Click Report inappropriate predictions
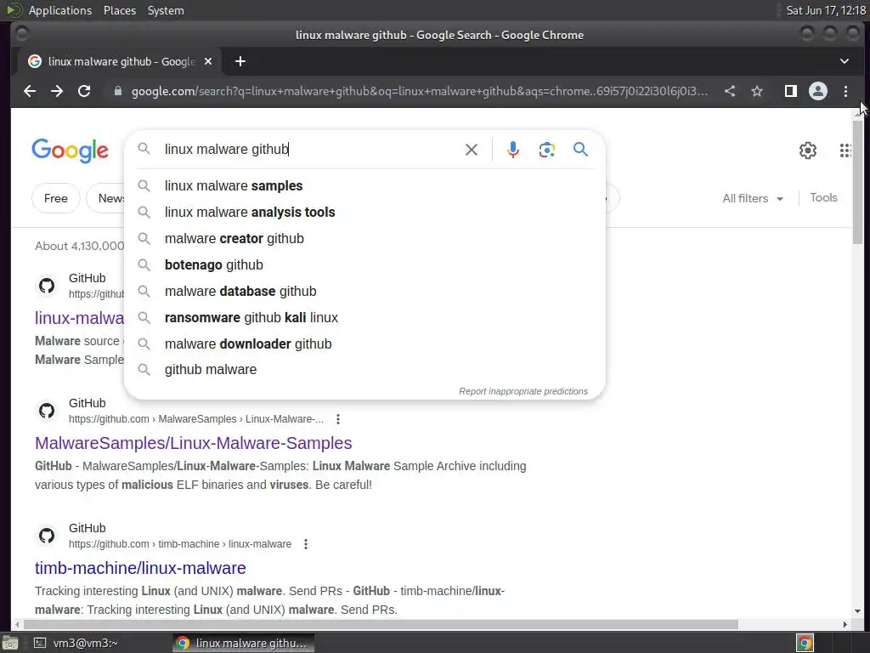 coord(523,391)
